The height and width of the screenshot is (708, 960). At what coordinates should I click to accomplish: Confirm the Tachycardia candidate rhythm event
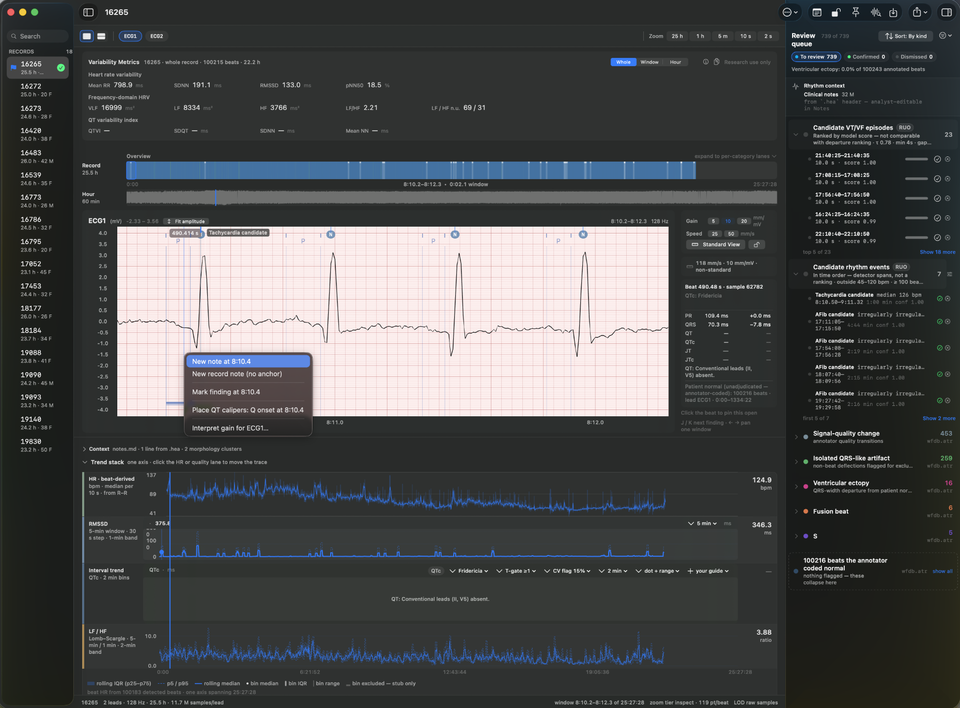pos(940,298)
